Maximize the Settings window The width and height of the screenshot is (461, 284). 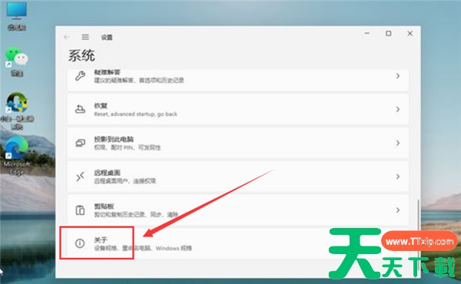pos(388,34)
